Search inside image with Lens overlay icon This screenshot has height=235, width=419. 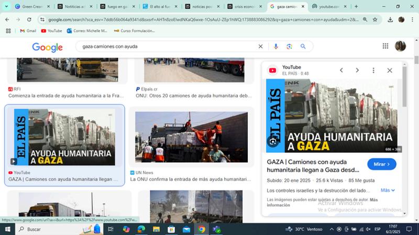[273, 142]
